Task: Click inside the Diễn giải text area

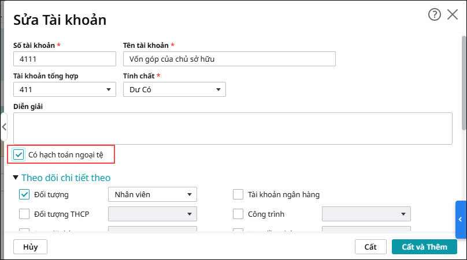Action: pyautogui.click(x=232, y=128)
